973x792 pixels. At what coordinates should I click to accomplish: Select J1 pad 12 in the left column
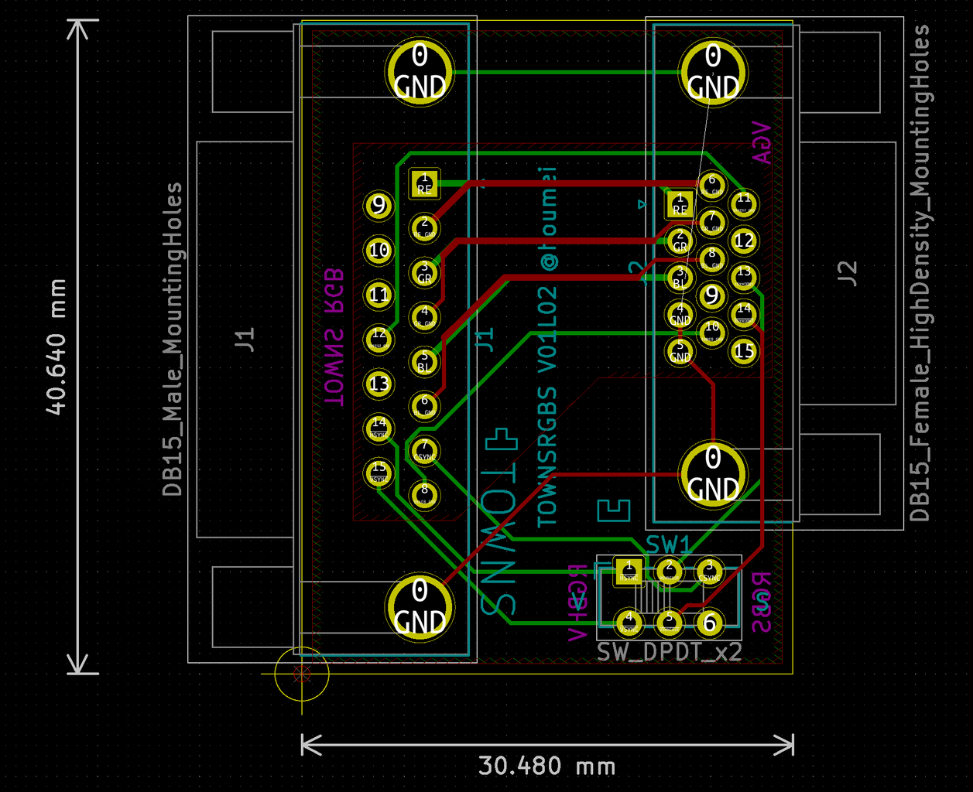point(379,339)
